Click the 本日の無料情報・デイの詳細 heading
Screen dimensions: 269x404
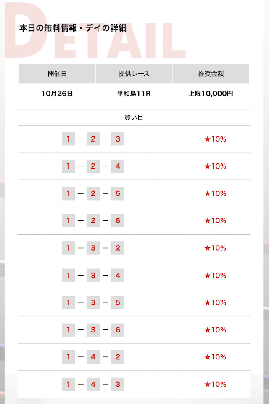(73, 28)
